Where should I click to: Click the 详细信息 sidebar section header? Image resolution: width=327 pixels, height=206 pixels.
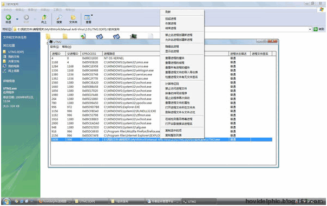point(9,81)
